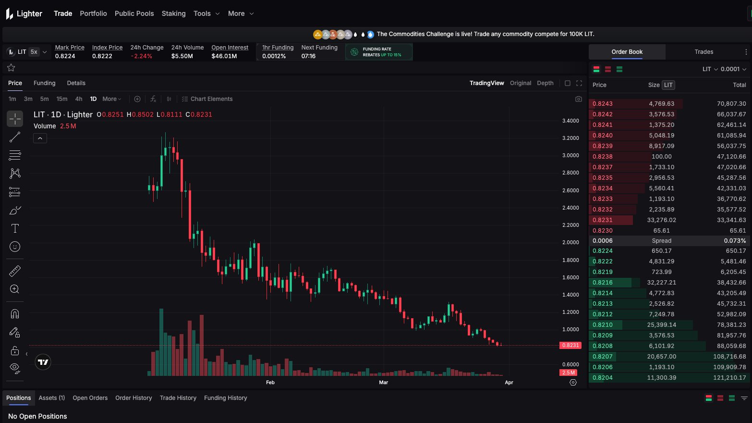Switch the positions panel to the first layout icon
This screenshot has height=423, width=752.
708,398
